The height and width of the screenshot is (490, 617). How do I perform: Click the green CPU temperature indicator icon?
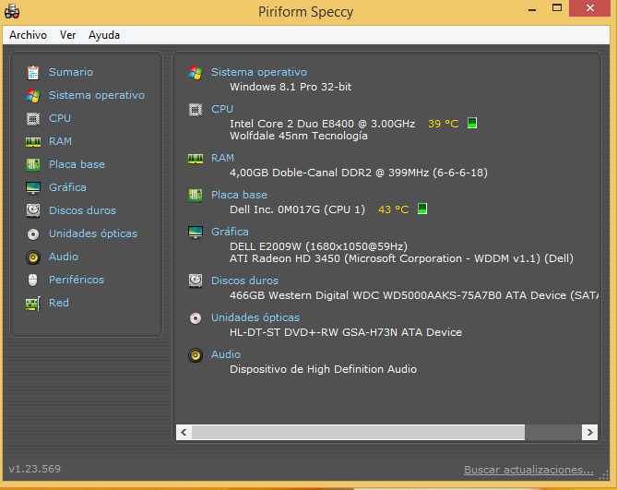coord(472,123)
